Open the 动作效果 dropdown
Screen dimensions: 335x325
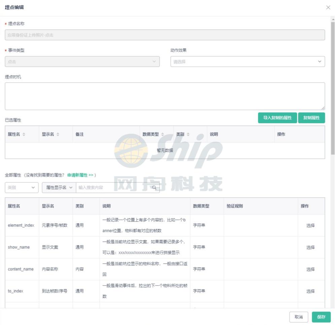[x=247, y=61]
